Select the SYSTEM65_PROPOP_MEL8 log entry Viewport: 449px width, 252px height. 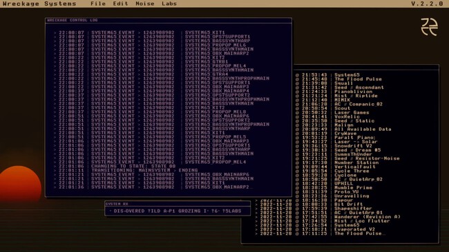pos(150,112)
